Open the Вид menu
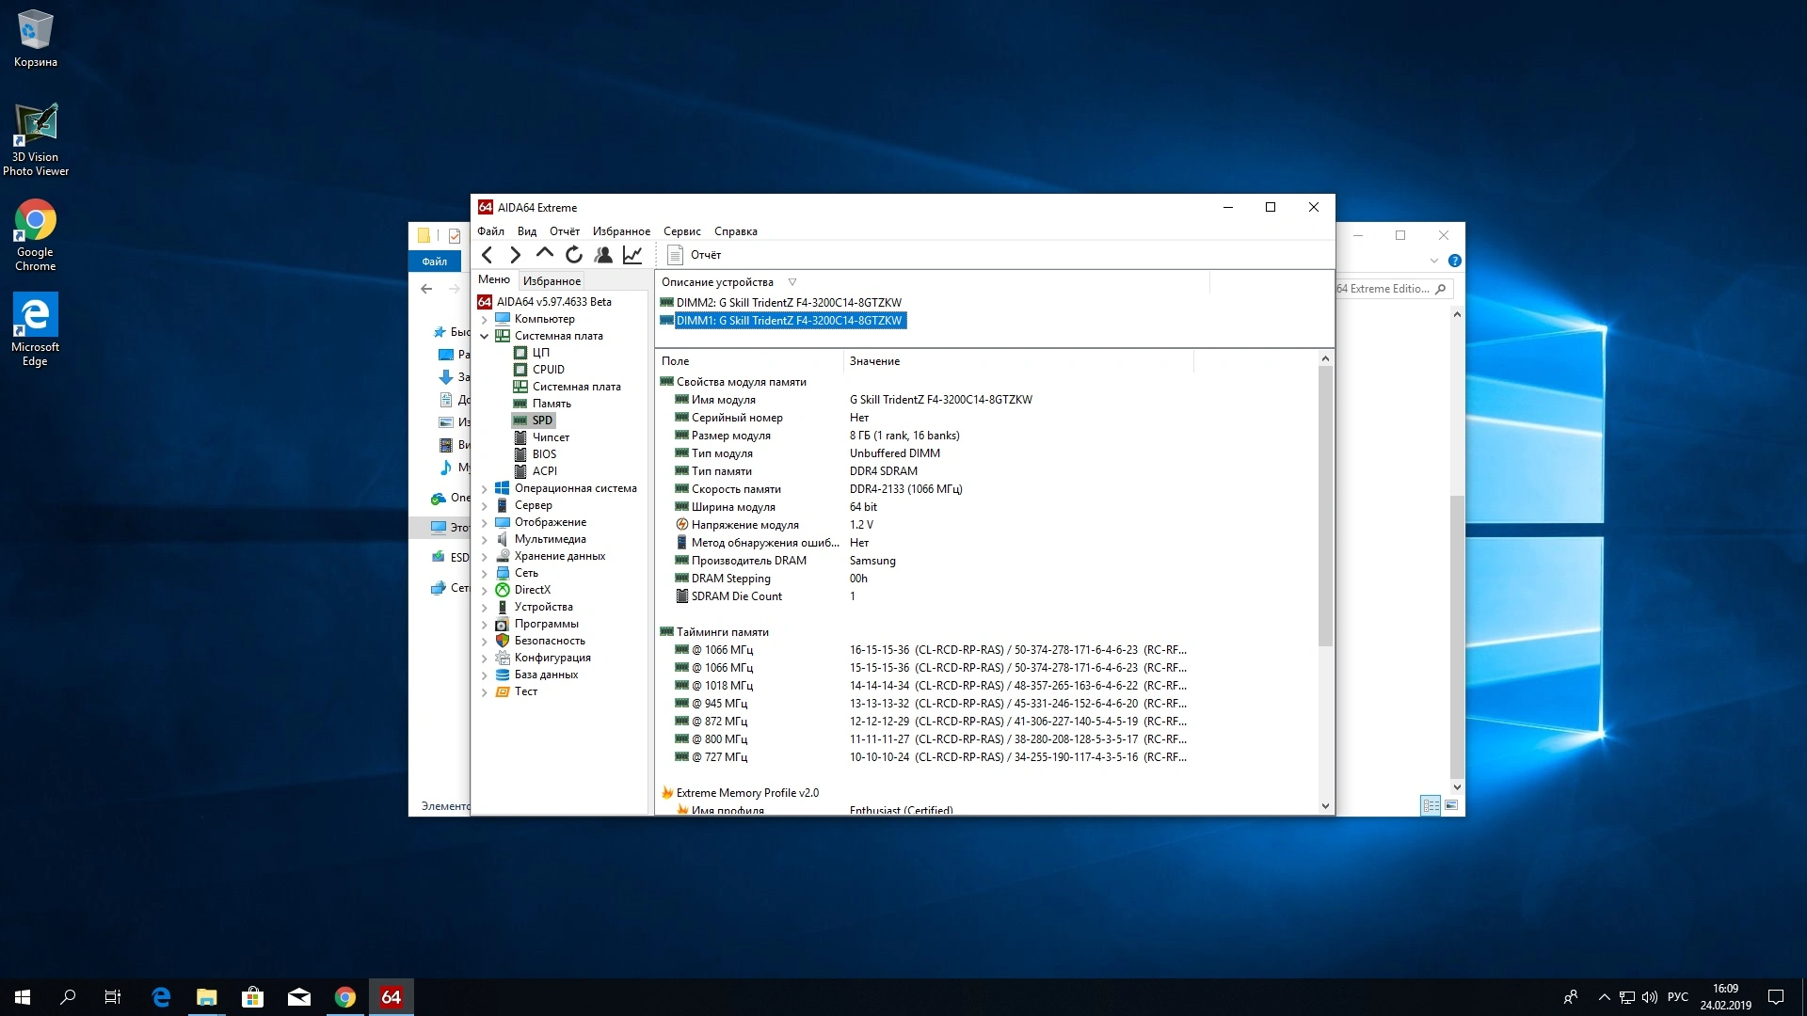This screenshot has width=1807, height=1016. click(x=527, y=231)
